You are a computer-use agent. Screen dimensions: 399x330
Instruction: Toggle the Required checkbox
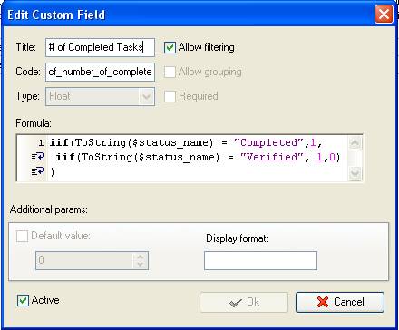click(x=170, y=96)
